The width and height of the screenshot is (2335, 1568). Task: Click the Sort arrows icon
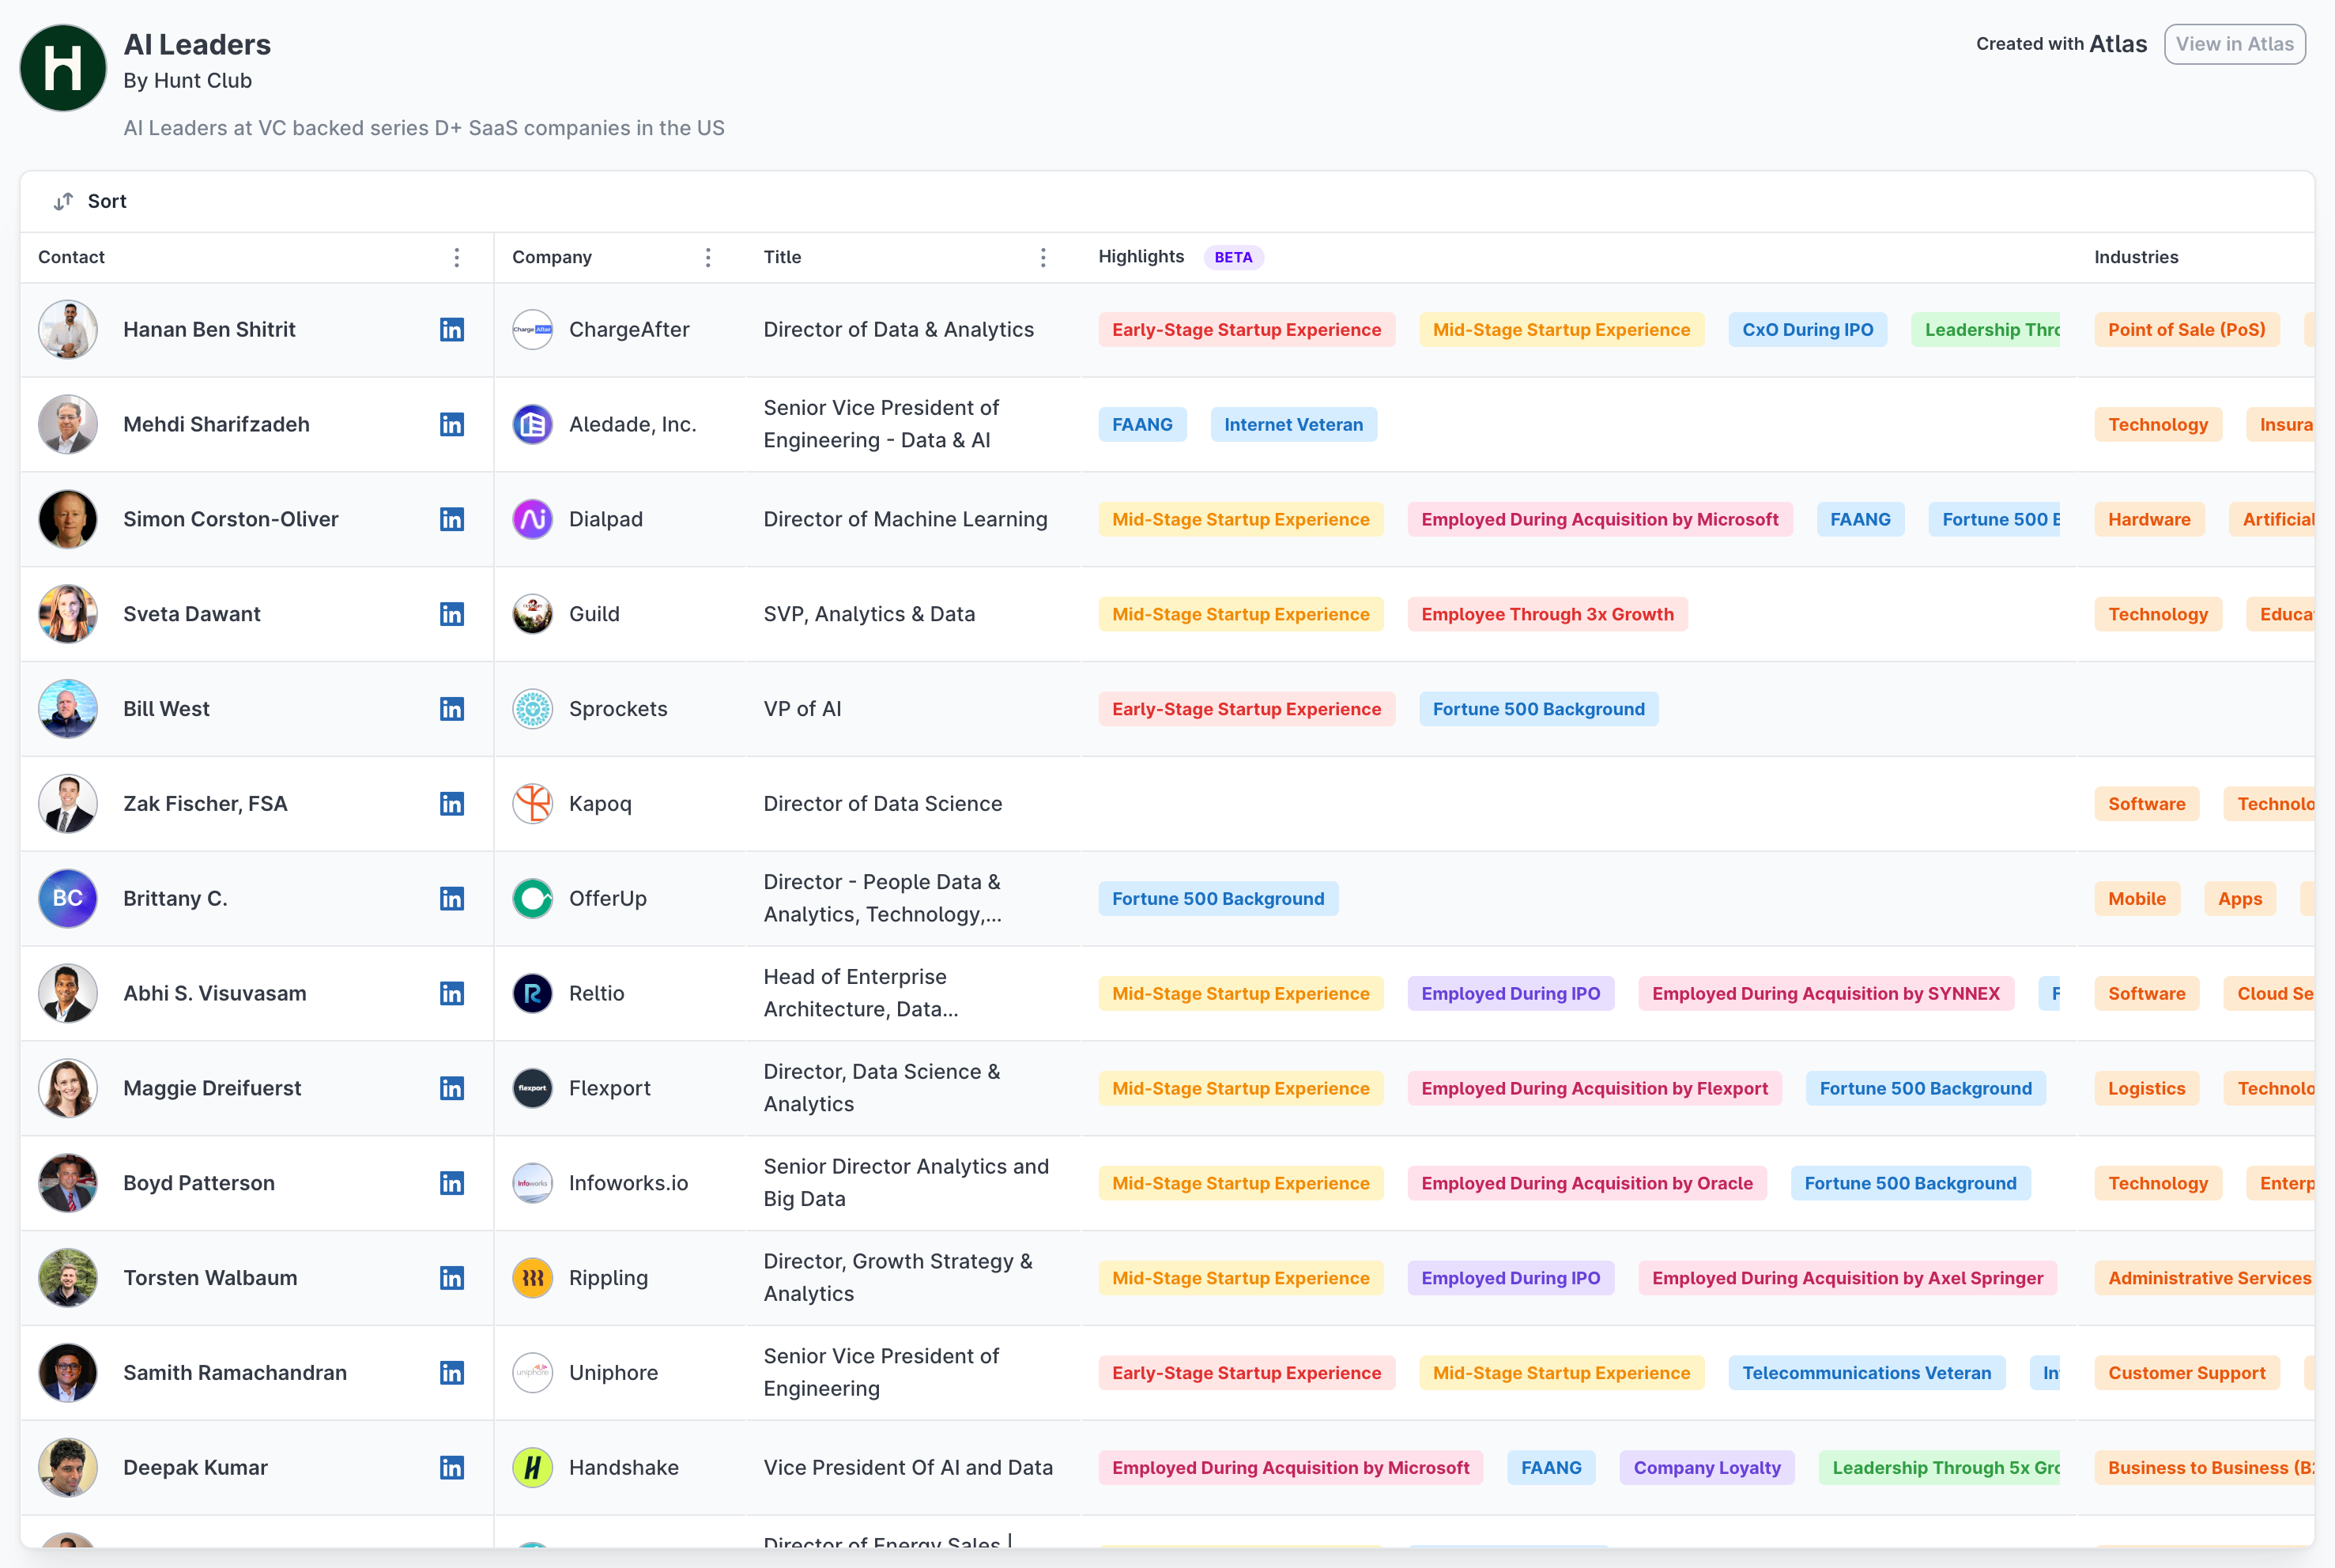pos(63,202)
